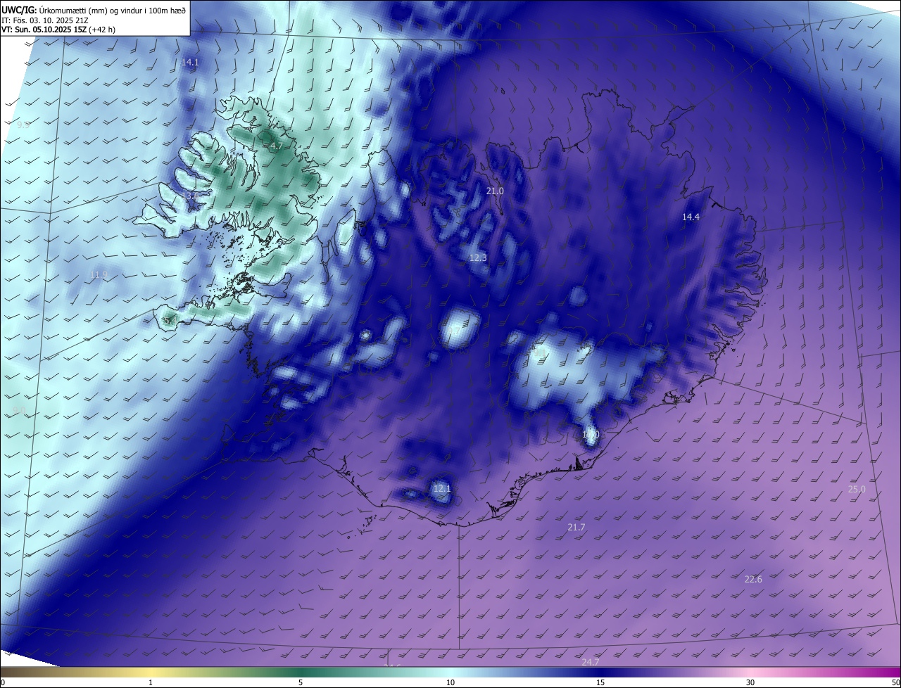The height and width of the screenshot is (688, 901).
Task: Click the color scale tick label 10
Action: pyautogui.click(x=450, y=682)
